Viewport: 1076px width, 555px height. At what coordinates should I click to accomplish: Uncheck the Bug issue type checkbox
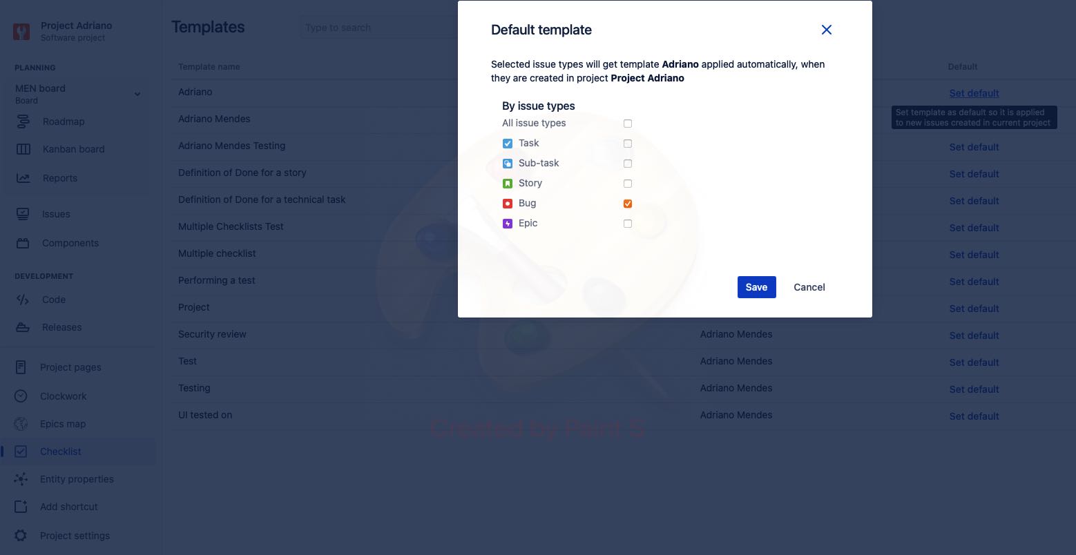click(x=627, y=203)
